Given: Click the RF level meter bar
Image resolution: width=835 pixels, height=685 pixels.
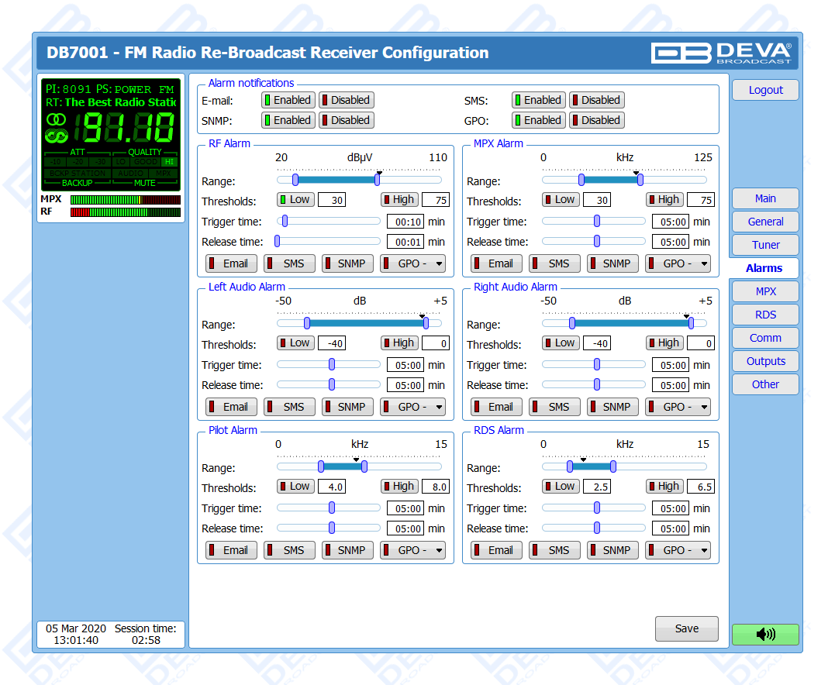Looking at the screenshot, I should tap(125, 212).
